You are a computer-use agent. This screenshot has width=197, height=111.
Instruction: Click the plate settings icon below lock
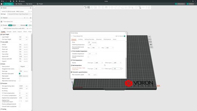pyautogui.click(x=151, y=47)
